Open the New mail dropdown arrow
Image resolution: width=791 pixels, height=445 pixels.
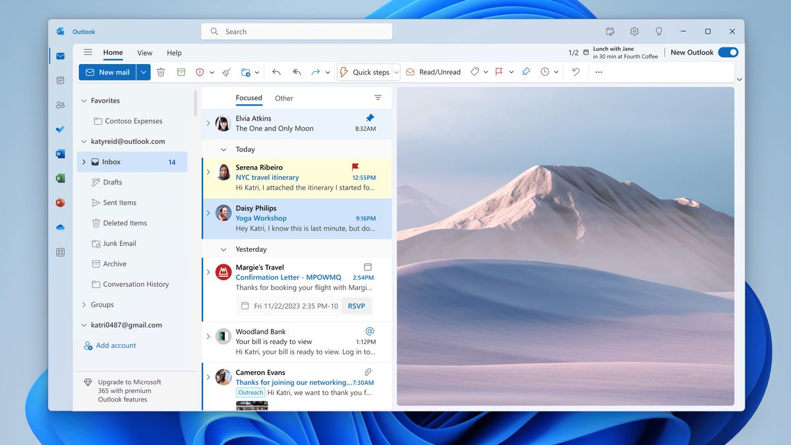coord(144,73)
